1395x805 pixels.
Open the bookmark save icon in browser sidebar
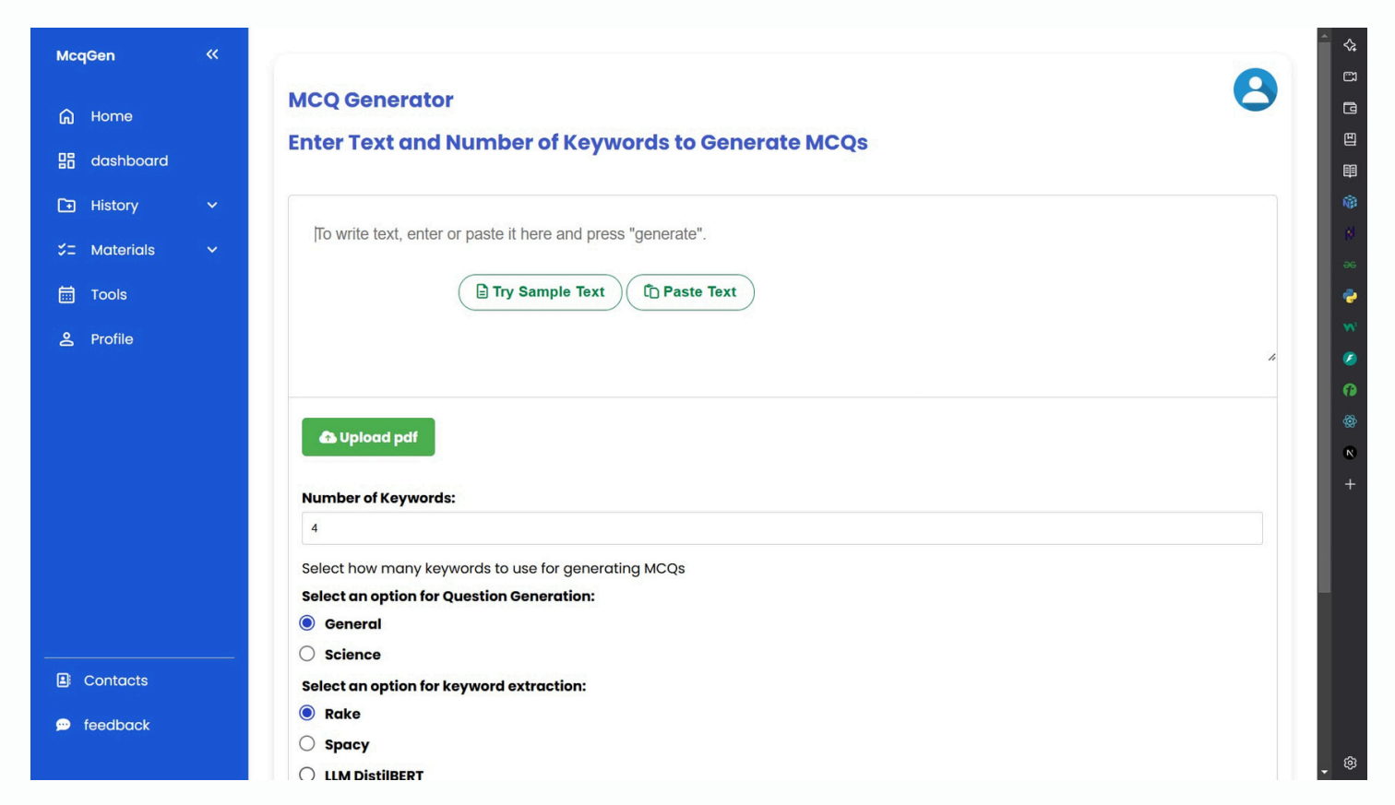[1350, 139]
